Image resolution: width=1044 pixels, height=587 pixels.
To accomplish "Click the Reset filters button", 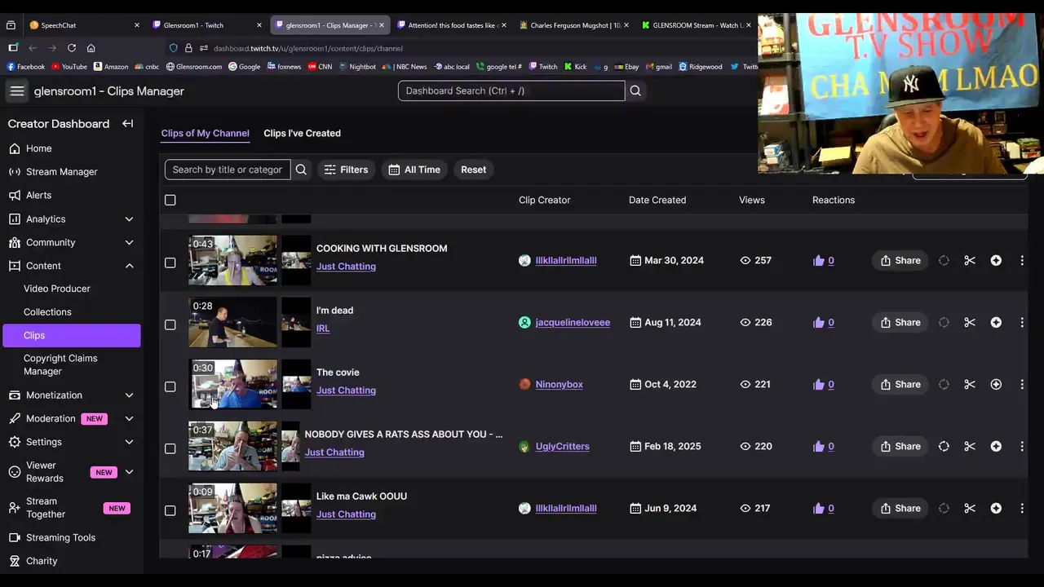I will point(473,170).
